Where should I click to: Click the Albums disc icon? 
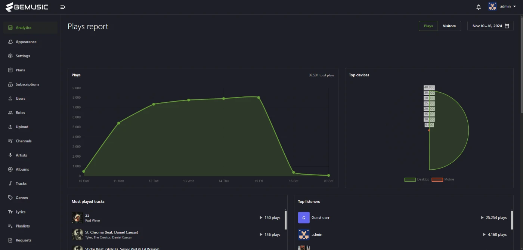tap(10, 170)
